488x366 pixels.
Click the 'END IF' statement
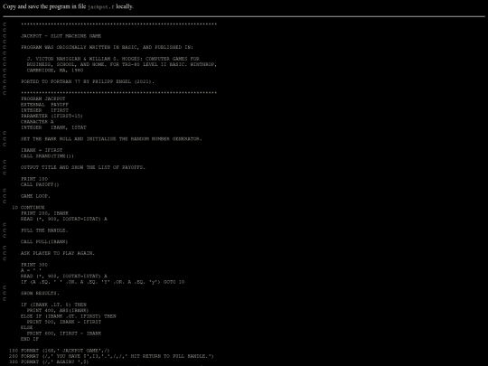click(x=30, y=339)
